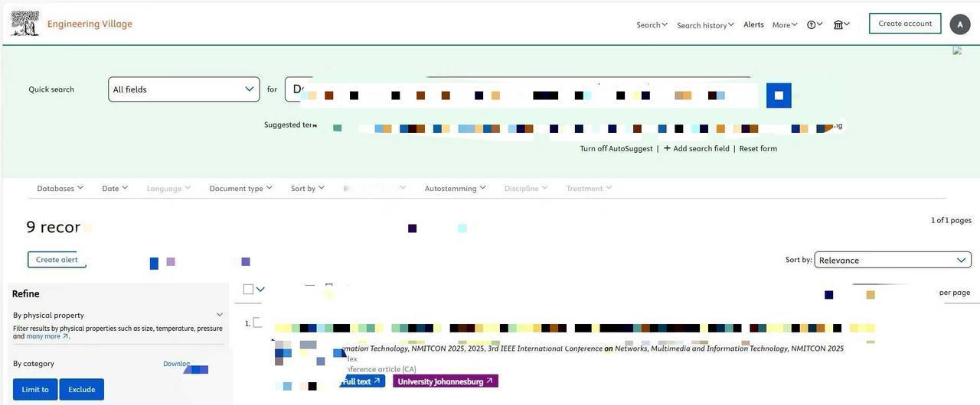Open the Sort by Relevance dropdown

(x=893, y=260)
